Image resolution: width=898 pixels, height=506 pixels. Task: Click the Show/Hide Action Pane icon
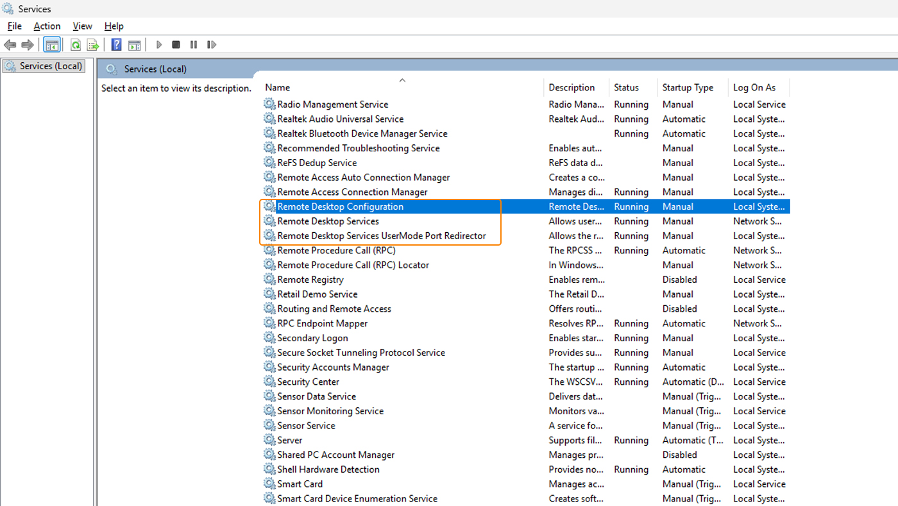tap(134, 45)
